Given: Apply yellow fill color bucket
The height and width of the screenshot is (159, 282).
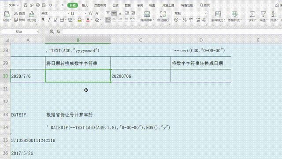Looking at the screenshot, I should (79, 20).
